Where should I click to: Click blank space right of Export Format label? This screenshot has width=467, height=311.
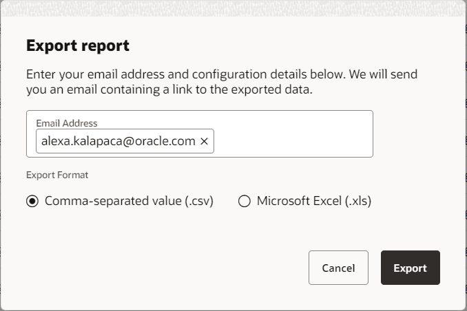(x=241, y=175)
